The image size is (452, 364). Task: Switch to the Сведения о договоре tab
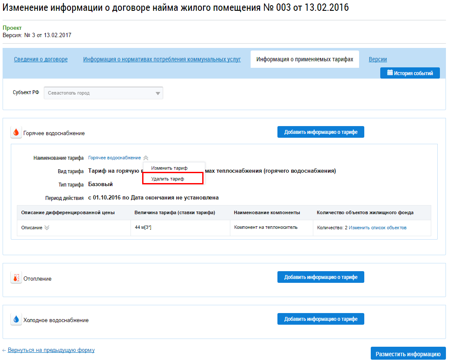click(41, 60)
